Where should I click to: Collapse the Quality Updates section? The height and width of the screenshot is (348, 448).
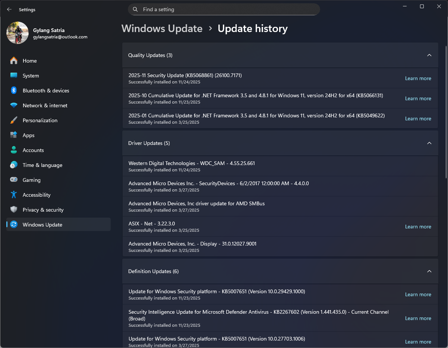[x=429, y=55]
